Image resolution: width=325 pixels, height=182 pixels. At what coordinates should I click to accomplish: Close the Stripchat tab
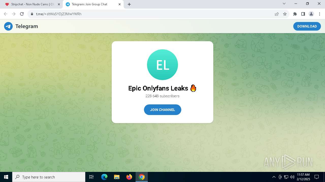pyautogui.click(x=59, y=4)
